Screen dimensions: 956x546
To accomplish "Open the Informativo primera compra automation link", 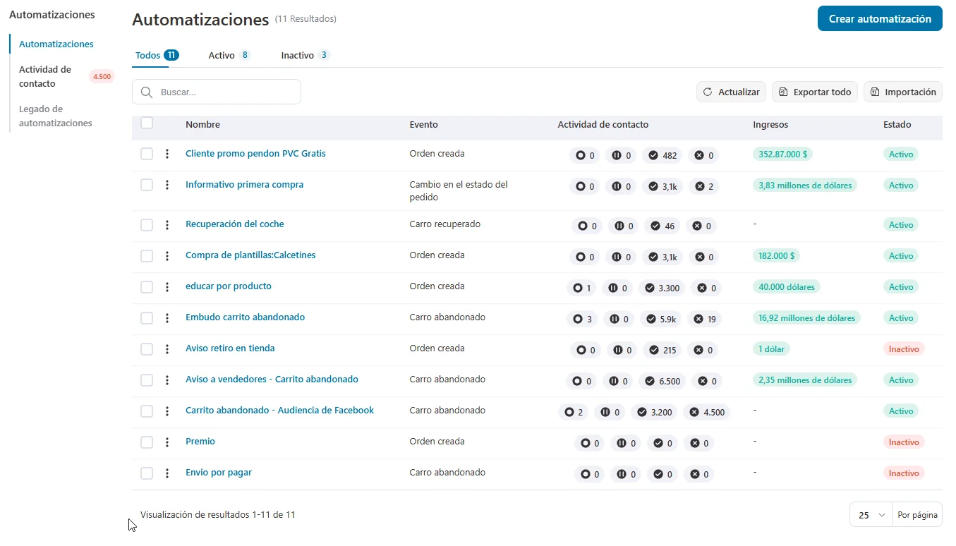I will coord(244,184).
